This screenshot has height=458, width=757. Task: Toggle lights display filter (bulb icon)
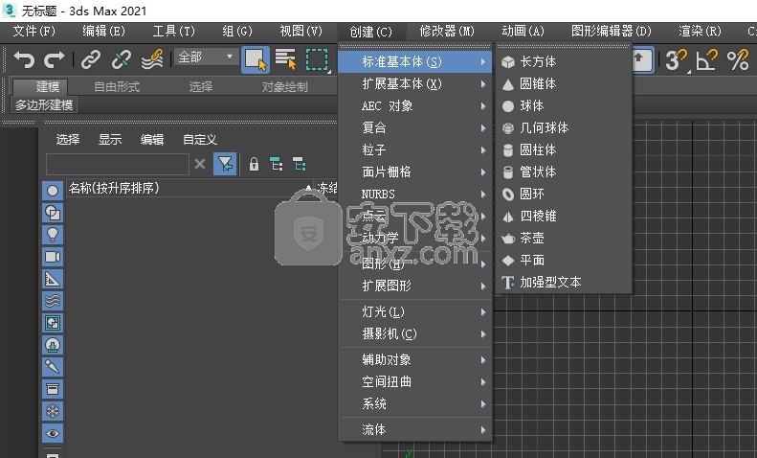tap(53, 235)
